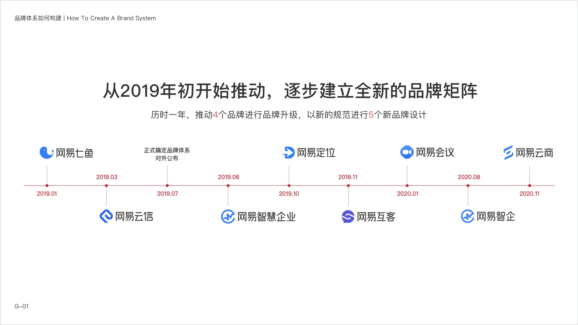Click the 网易定位 brand name text
Image resolution: width=578 pixels, height=325 pixels.
(x=316, y=153)
